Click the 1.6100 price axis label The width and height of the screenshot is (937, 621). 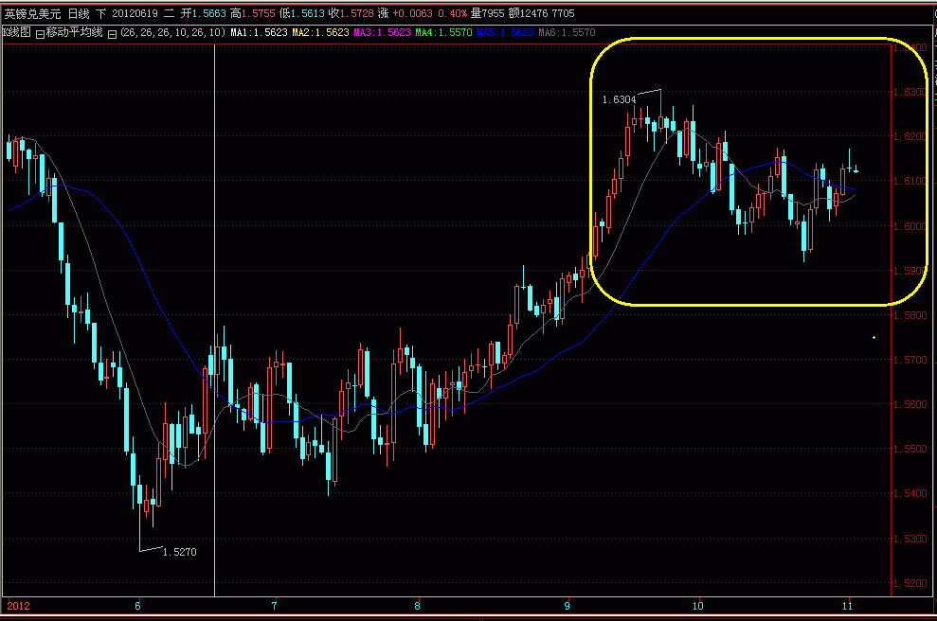click(910, 181)
